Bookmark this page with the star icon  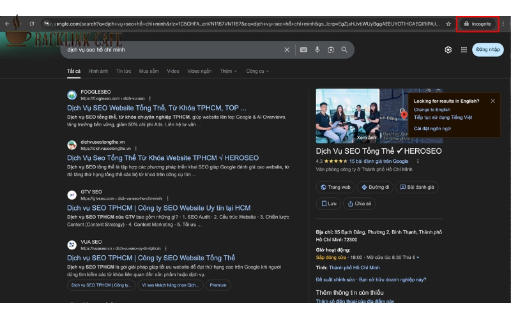[x=448, y=24]
